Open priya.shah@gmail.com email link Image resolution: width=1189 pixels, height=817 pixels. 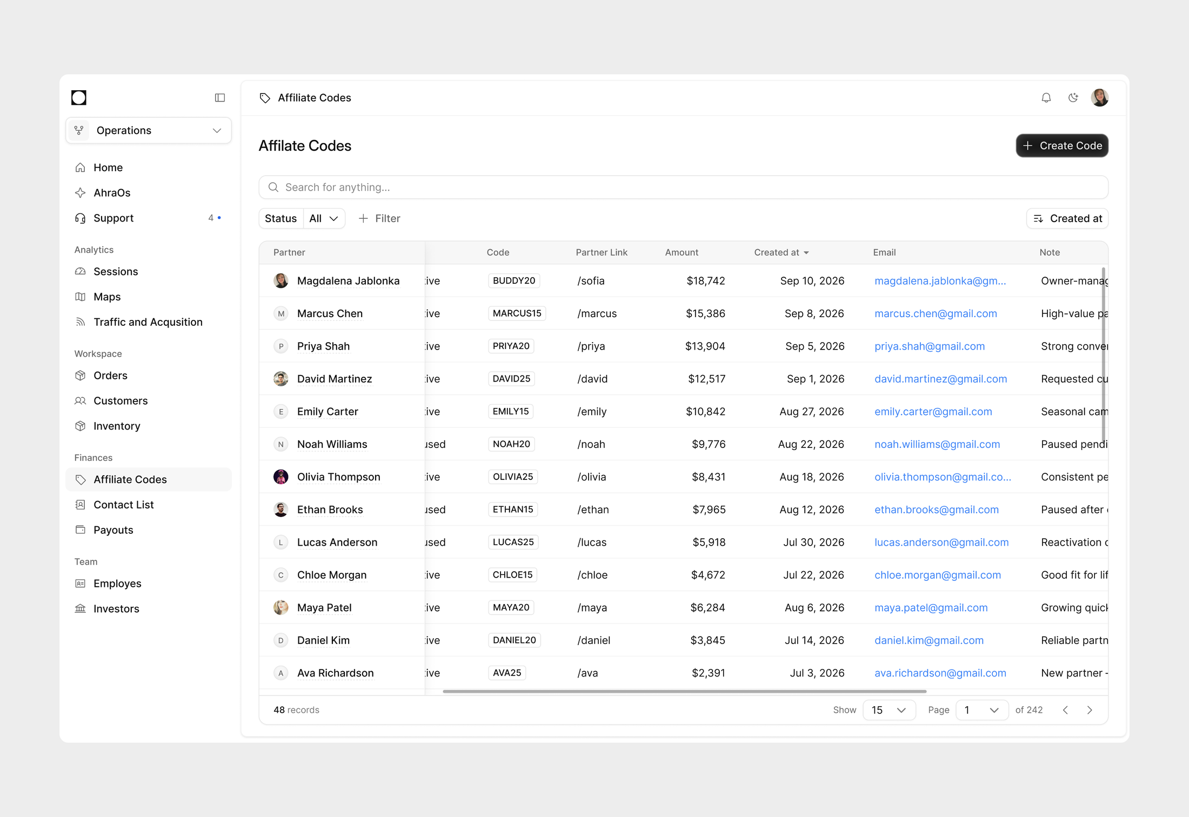[930, 346]
